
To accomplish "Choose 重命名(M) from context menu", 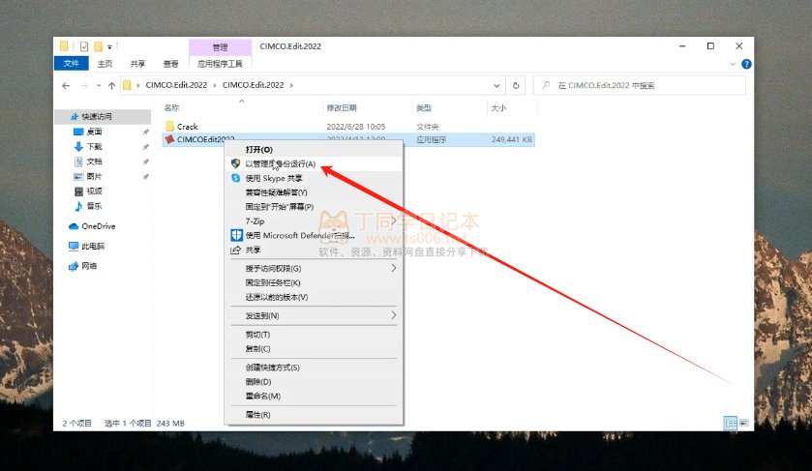I will (314, 396).
